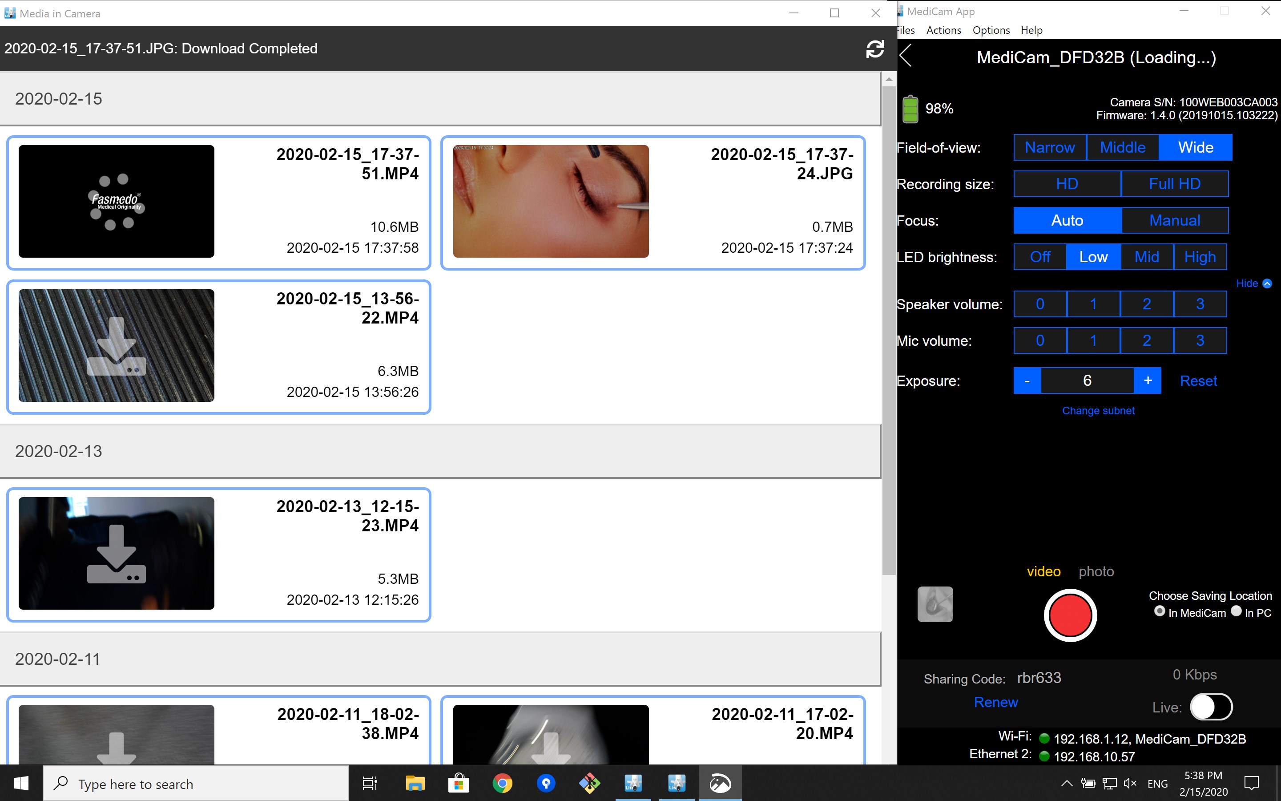The width and height of the screenshot is (1281, 801).
Task: Click the battery level icon
Action: tap(910, 109)
